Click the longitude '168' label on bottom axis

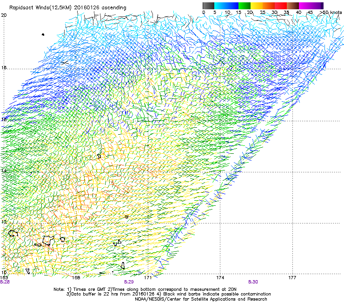point(76,278)
